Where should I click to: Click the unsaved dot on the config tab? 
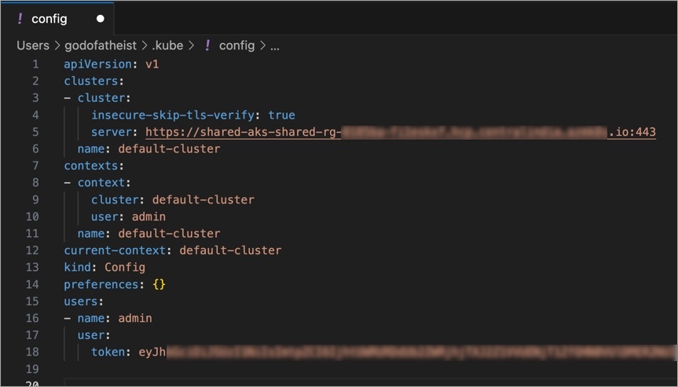click(101, 19)
